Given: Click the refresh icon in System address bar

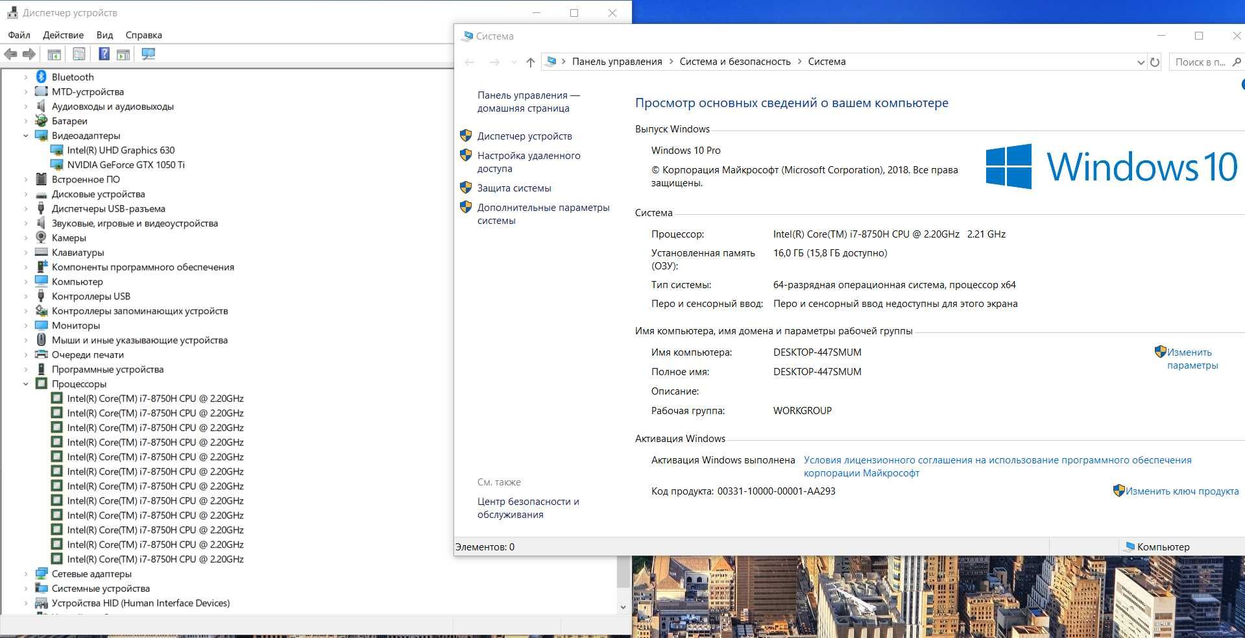Looking at the screenshot, I should tap(1155, 62).
